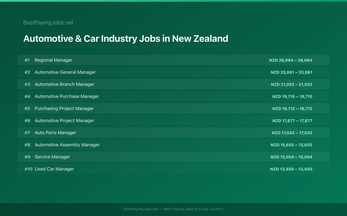Screen dimensions: 347x216
Task: Click the Automotive Assembly Manager job title
Action: pos(67,145)
